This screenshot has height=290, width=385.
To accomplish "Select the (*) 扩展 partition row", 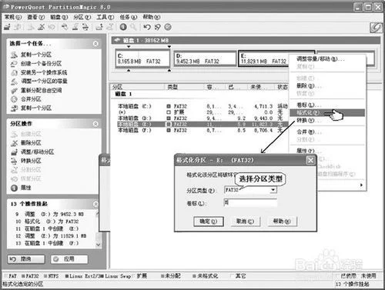I will [203, 112].
